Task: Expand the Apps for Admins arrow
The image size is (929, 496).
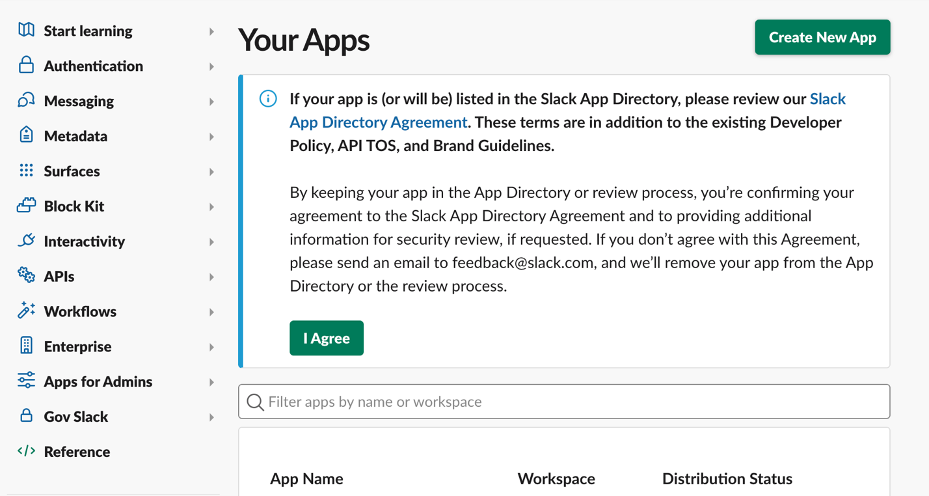Action: 211,383
